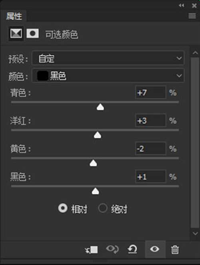Delete this adjustment layer trash icon
The width and height of the screenshot is (200, 265).
(175, 250)
